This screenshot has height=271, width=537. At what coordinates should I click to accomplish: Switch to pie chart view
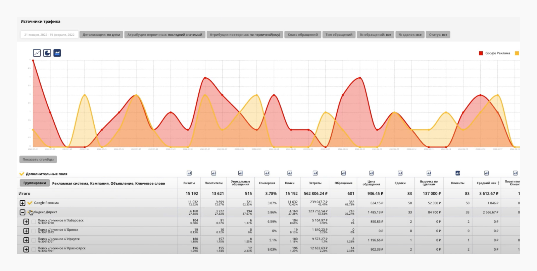tap(47, 53)
